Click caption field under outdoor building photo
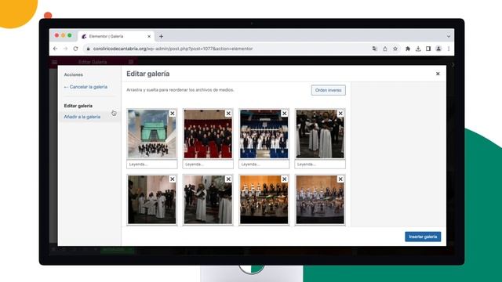Viewport: 502px width, 282px height. pos(151,164)
